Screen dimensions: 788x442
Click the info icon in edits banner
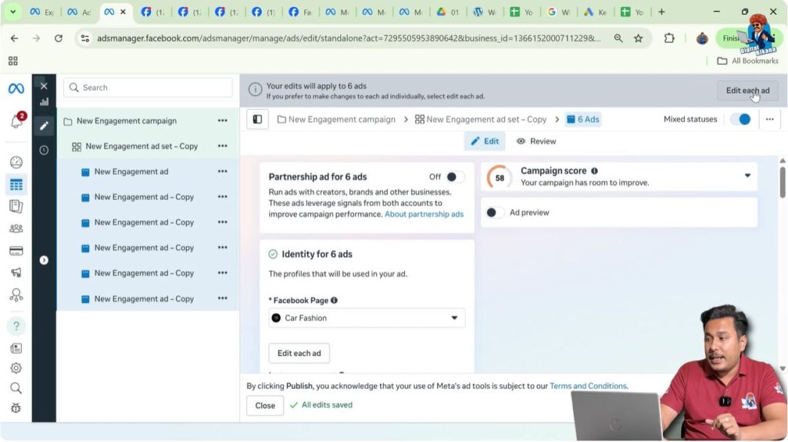(x=255, y=90)
